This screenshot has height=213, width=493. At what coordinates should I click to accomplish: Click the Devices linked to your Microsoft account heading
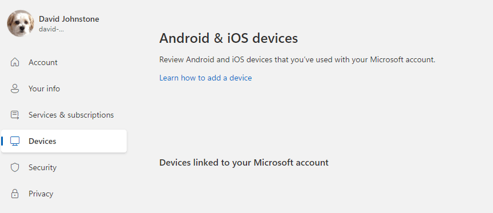coord(244,162)
